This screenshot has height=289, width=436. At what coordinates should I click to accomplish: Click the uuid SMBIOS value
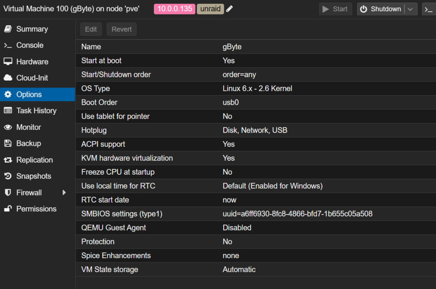(297, 214)
